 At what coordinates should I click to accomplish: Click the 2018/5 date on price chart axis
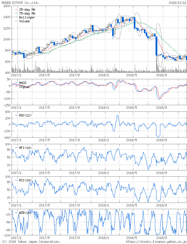tap(131, 75)
